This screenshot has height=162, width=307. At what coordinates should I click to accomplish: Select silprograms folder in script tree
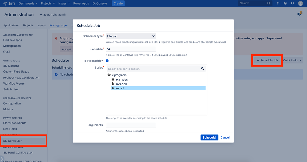tap(119, 75)
